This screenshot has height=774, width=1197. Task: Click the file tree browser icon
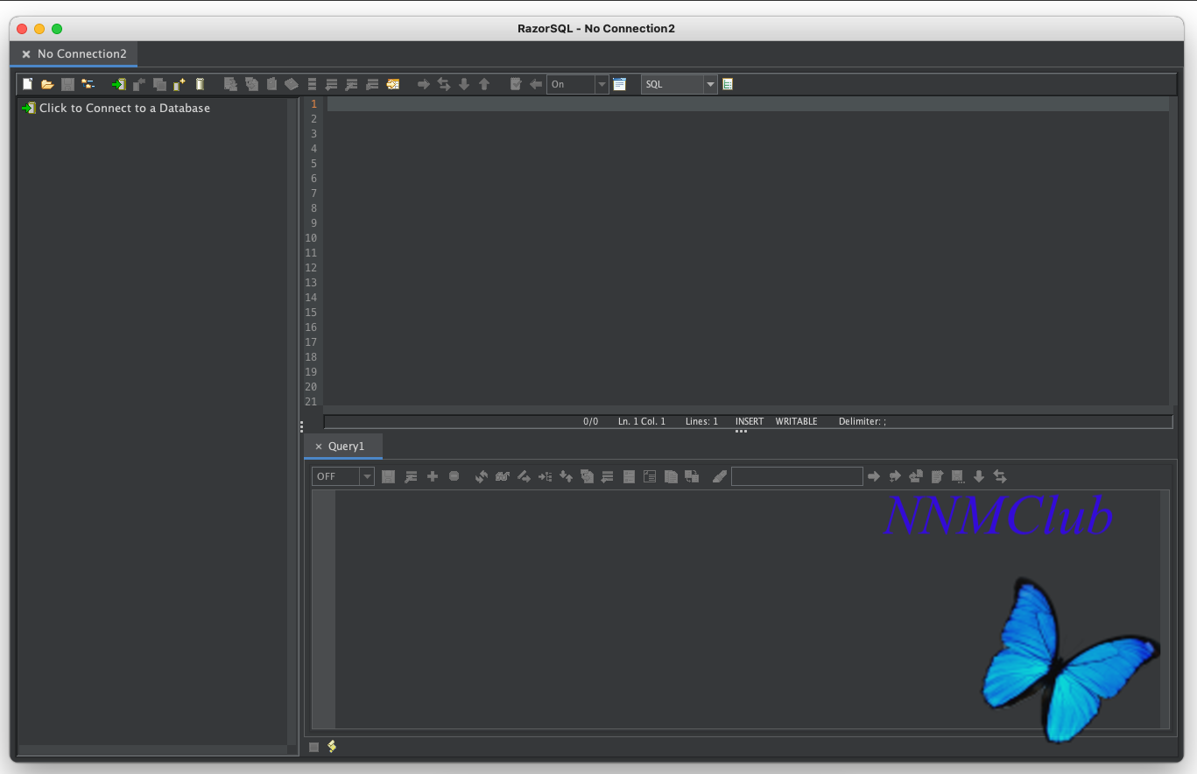[x=88, y=84]
